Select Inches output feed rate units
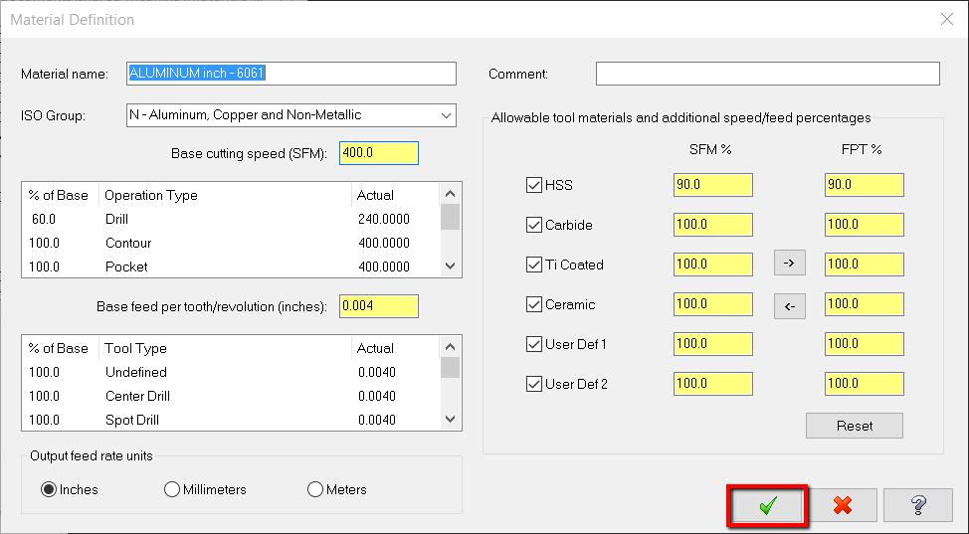The height and width of the screenshot is (534, 969). [49, 489]
